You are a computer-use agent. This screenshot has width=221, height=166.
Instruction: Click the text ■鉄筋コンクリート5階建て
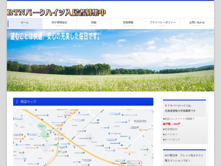(179, 119)
